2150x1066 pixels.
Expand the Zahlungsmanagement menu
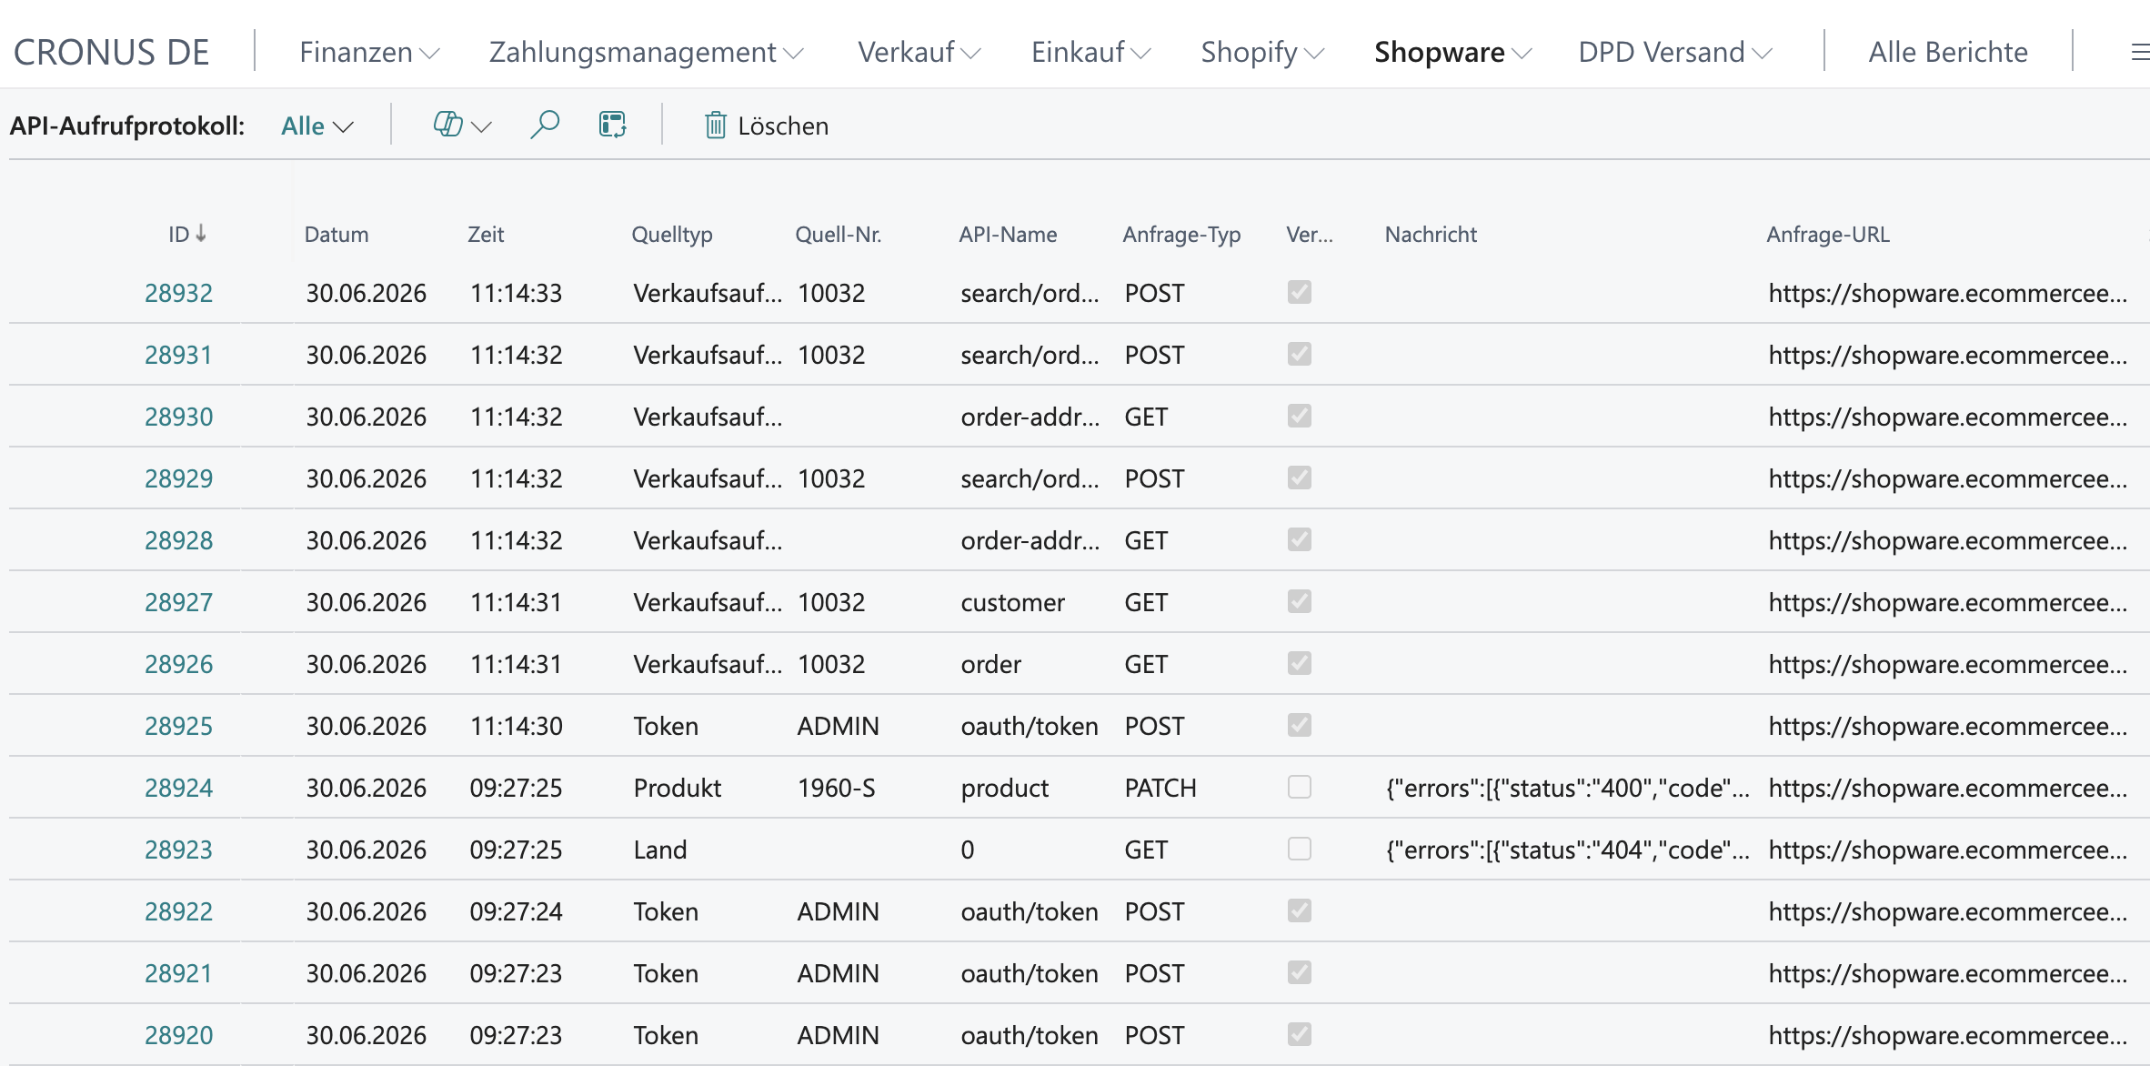point(647,52)
